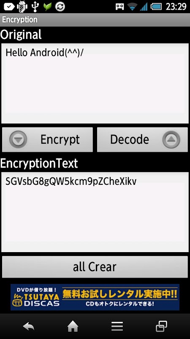Clear both fields with all Crear button
This screenshot has height=339, width=190.
click(x=95, y=267)
